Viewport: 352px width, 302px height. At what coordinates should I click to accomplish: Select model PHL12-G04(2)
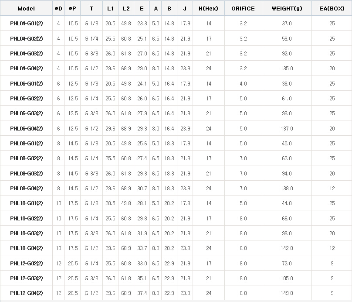click(x=26, y=293)
